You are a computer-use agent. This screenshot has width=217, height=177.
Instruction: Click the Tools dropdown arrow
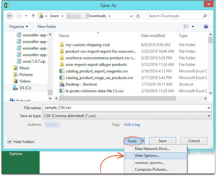coord(143,141)
